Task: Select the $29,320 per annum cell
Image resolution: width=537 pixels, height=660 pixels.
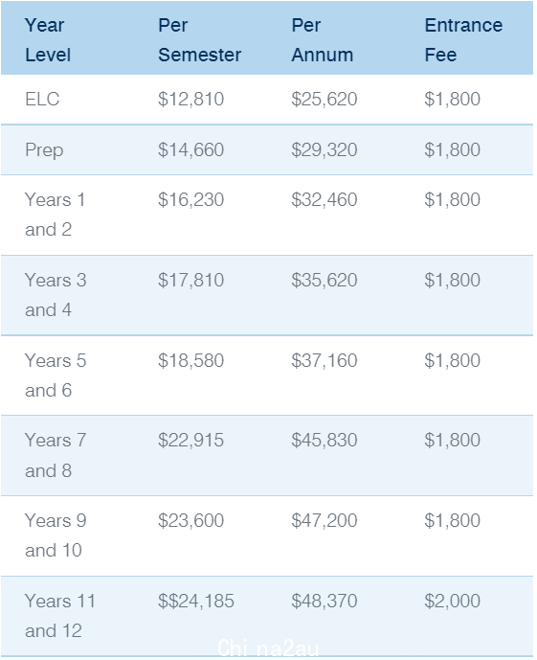Action: point(324,149)
